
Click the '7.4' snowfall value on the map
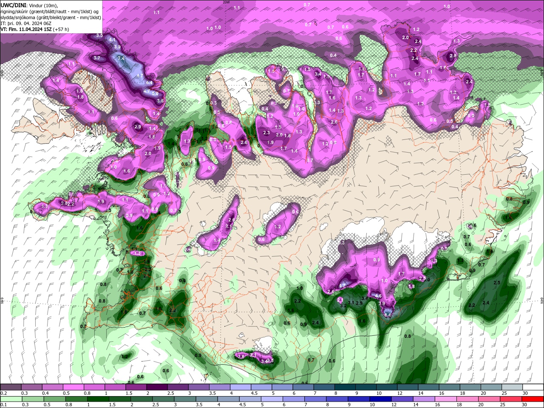pyautogui.click(x=121, y=58)
